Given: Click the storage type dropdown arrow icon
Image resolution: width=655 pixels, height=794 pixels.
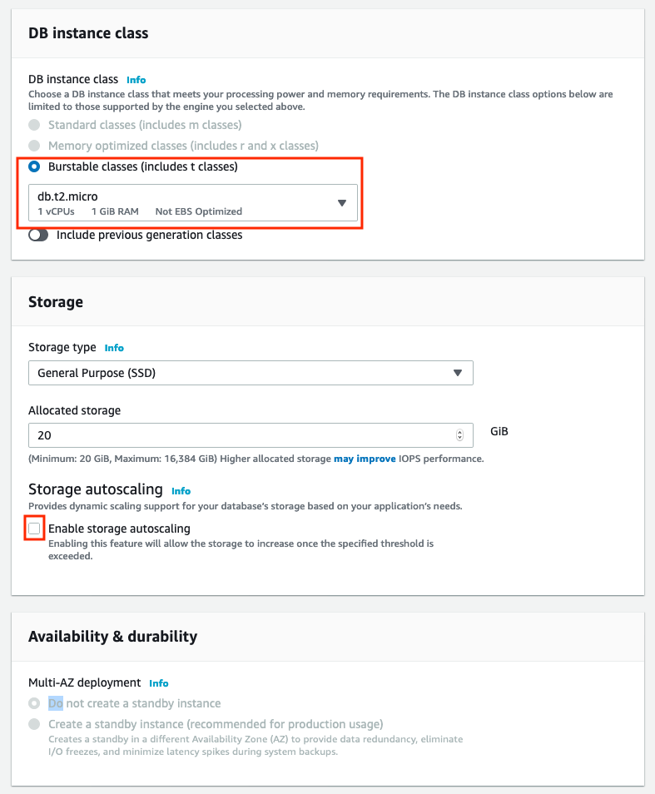Looking at the screenshot, I should click(x=458, y=373).
